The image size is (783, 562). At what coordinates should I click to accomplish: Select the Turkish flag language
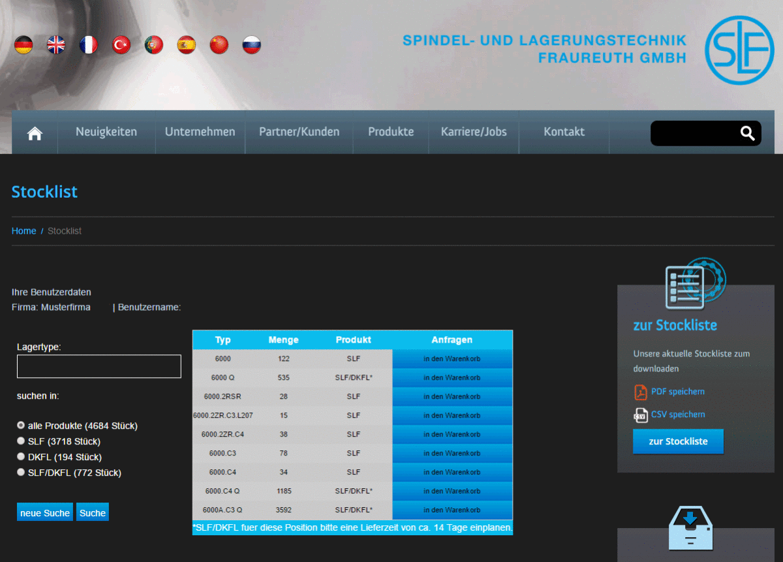point(121,44)
